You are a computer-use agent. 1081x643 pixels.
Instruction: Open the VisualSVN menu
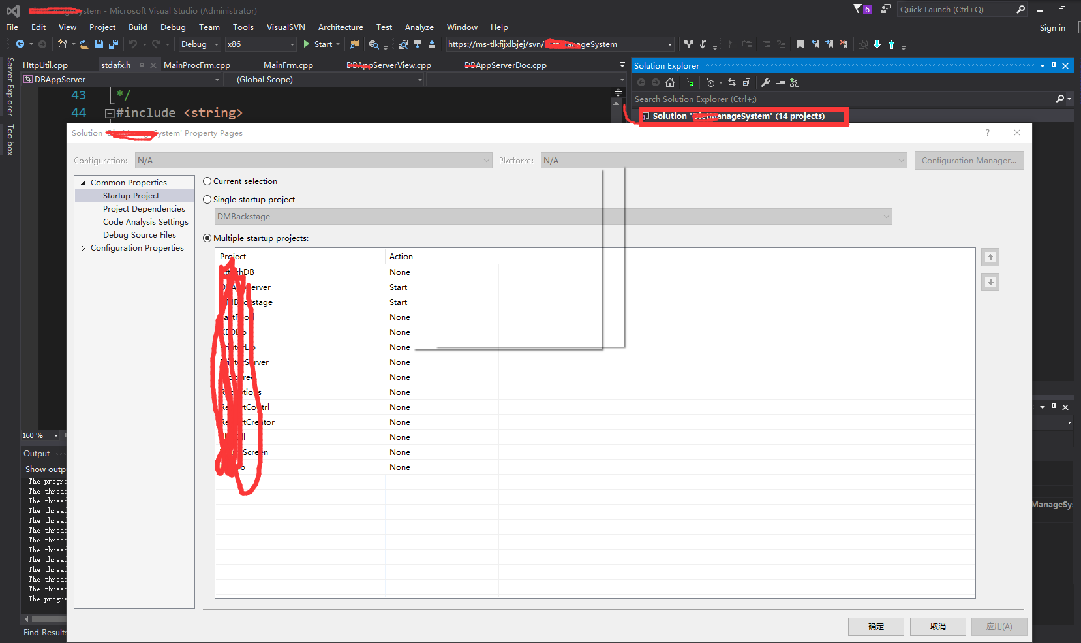pyautogui.click(x=286, y=27)
